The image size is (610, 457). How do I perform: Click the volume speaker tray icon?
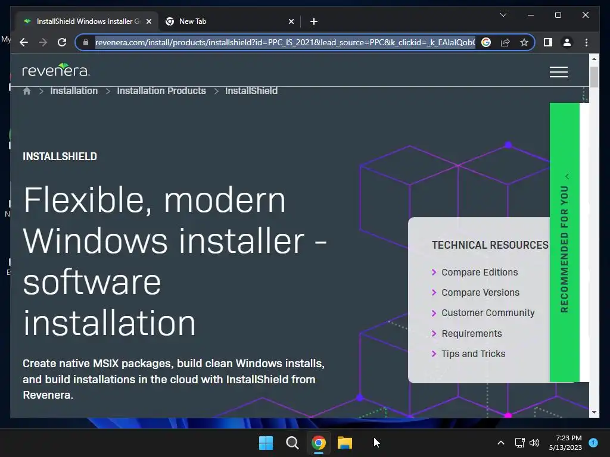534,443
